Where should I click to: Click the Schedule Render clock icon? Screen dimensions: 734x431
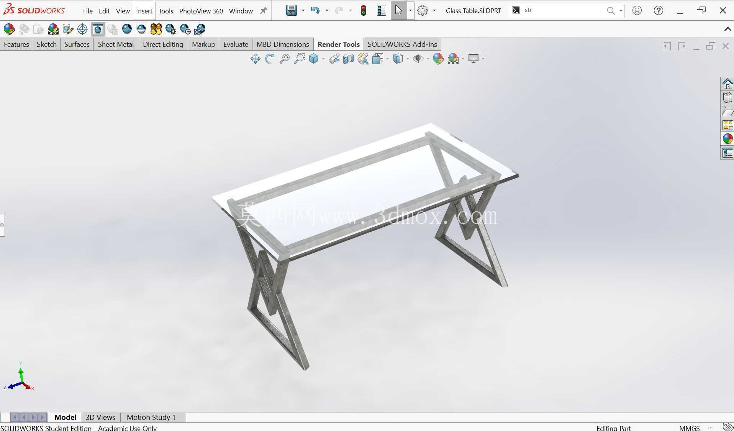pyautogui.click(x=185, y=29)
